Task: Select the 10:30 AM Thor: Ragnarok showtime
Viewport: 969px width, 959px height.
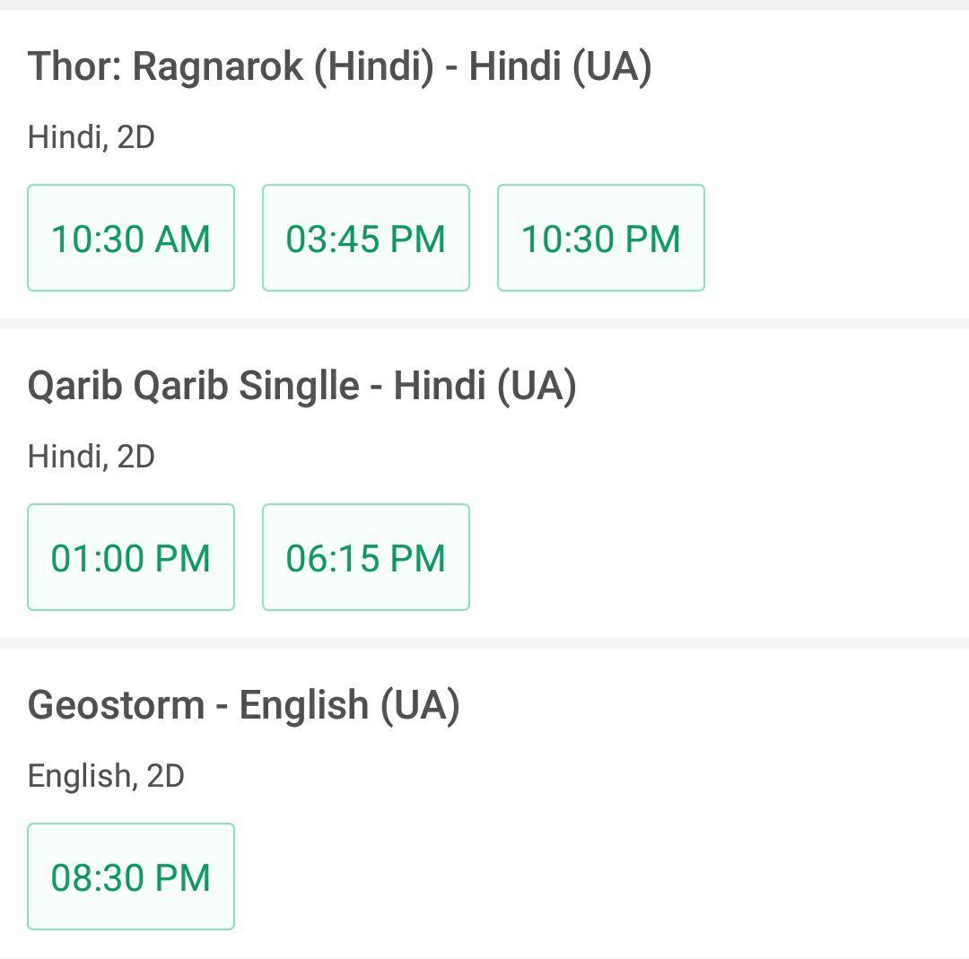Action: tap(131, 238)
